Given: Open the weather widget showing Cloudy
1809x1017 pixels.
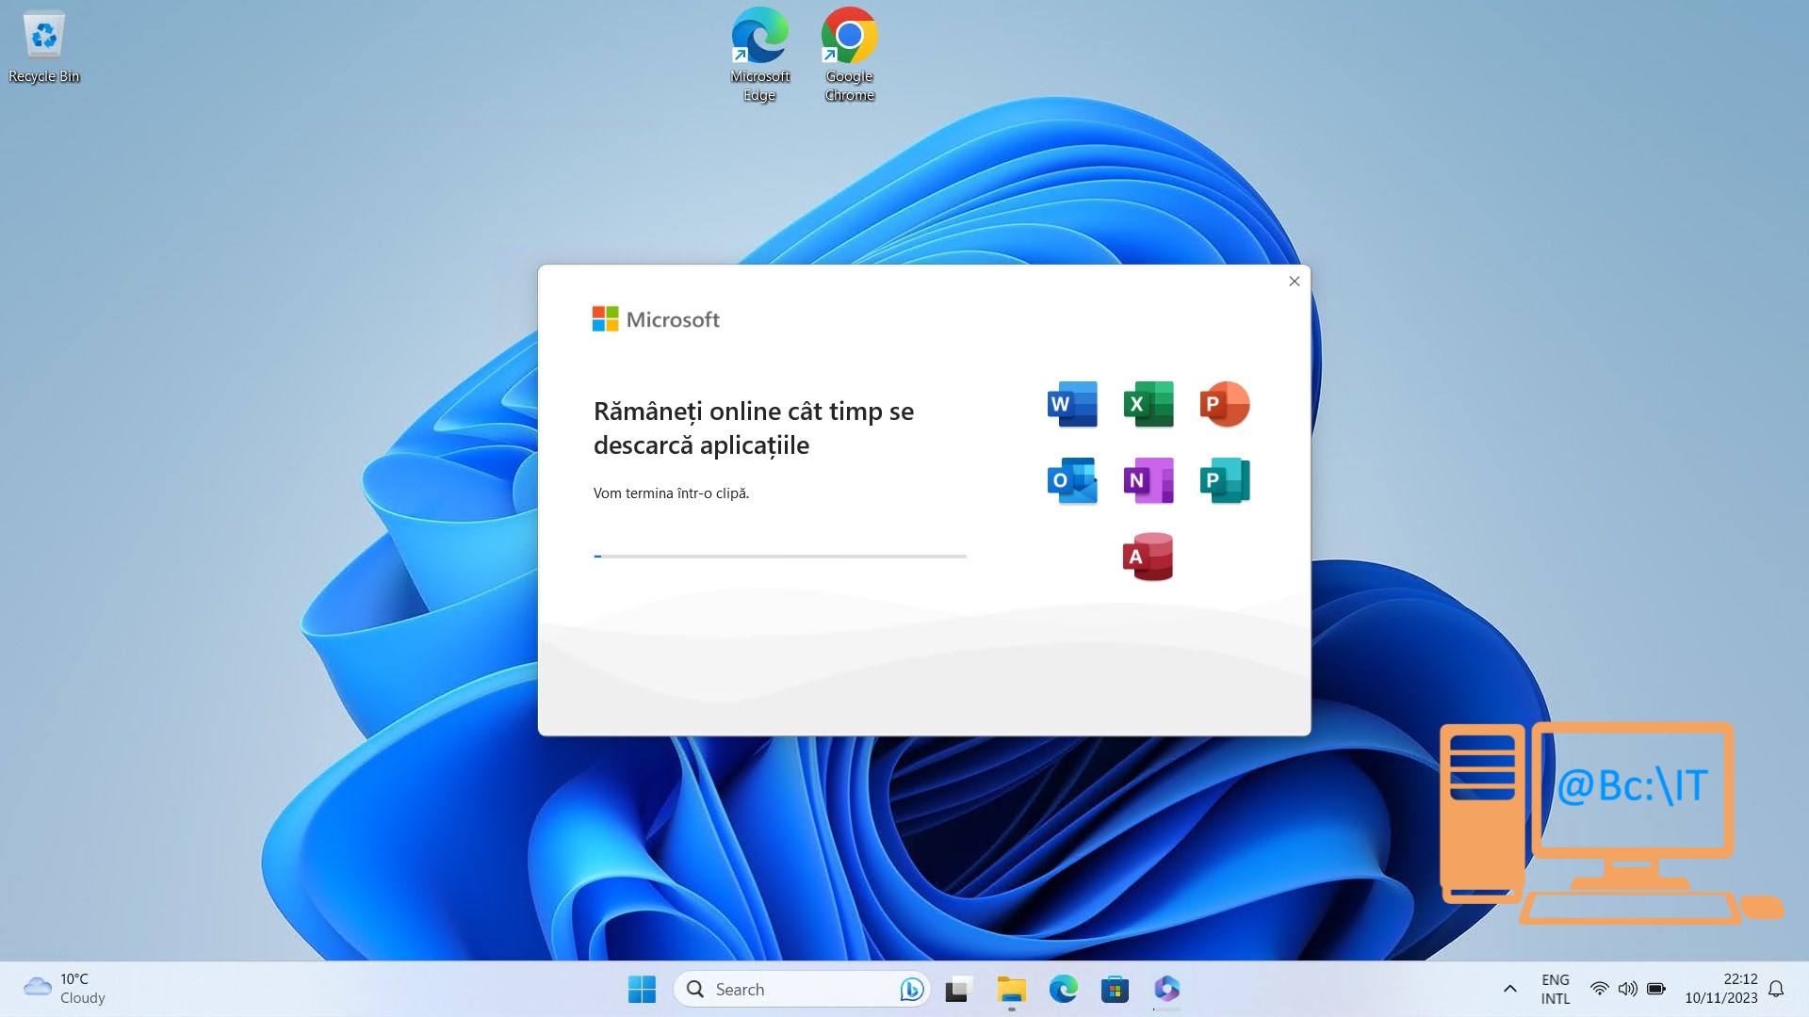Looking at the screenshot, I should (64, 989).
